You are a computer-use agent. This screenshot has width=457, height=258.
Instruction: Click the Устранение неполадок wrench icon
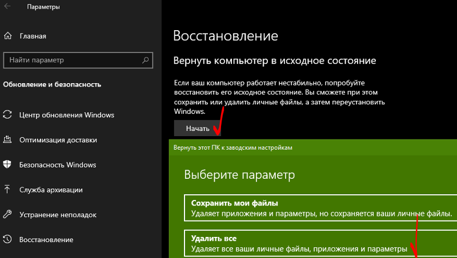[x=7, y=215]
